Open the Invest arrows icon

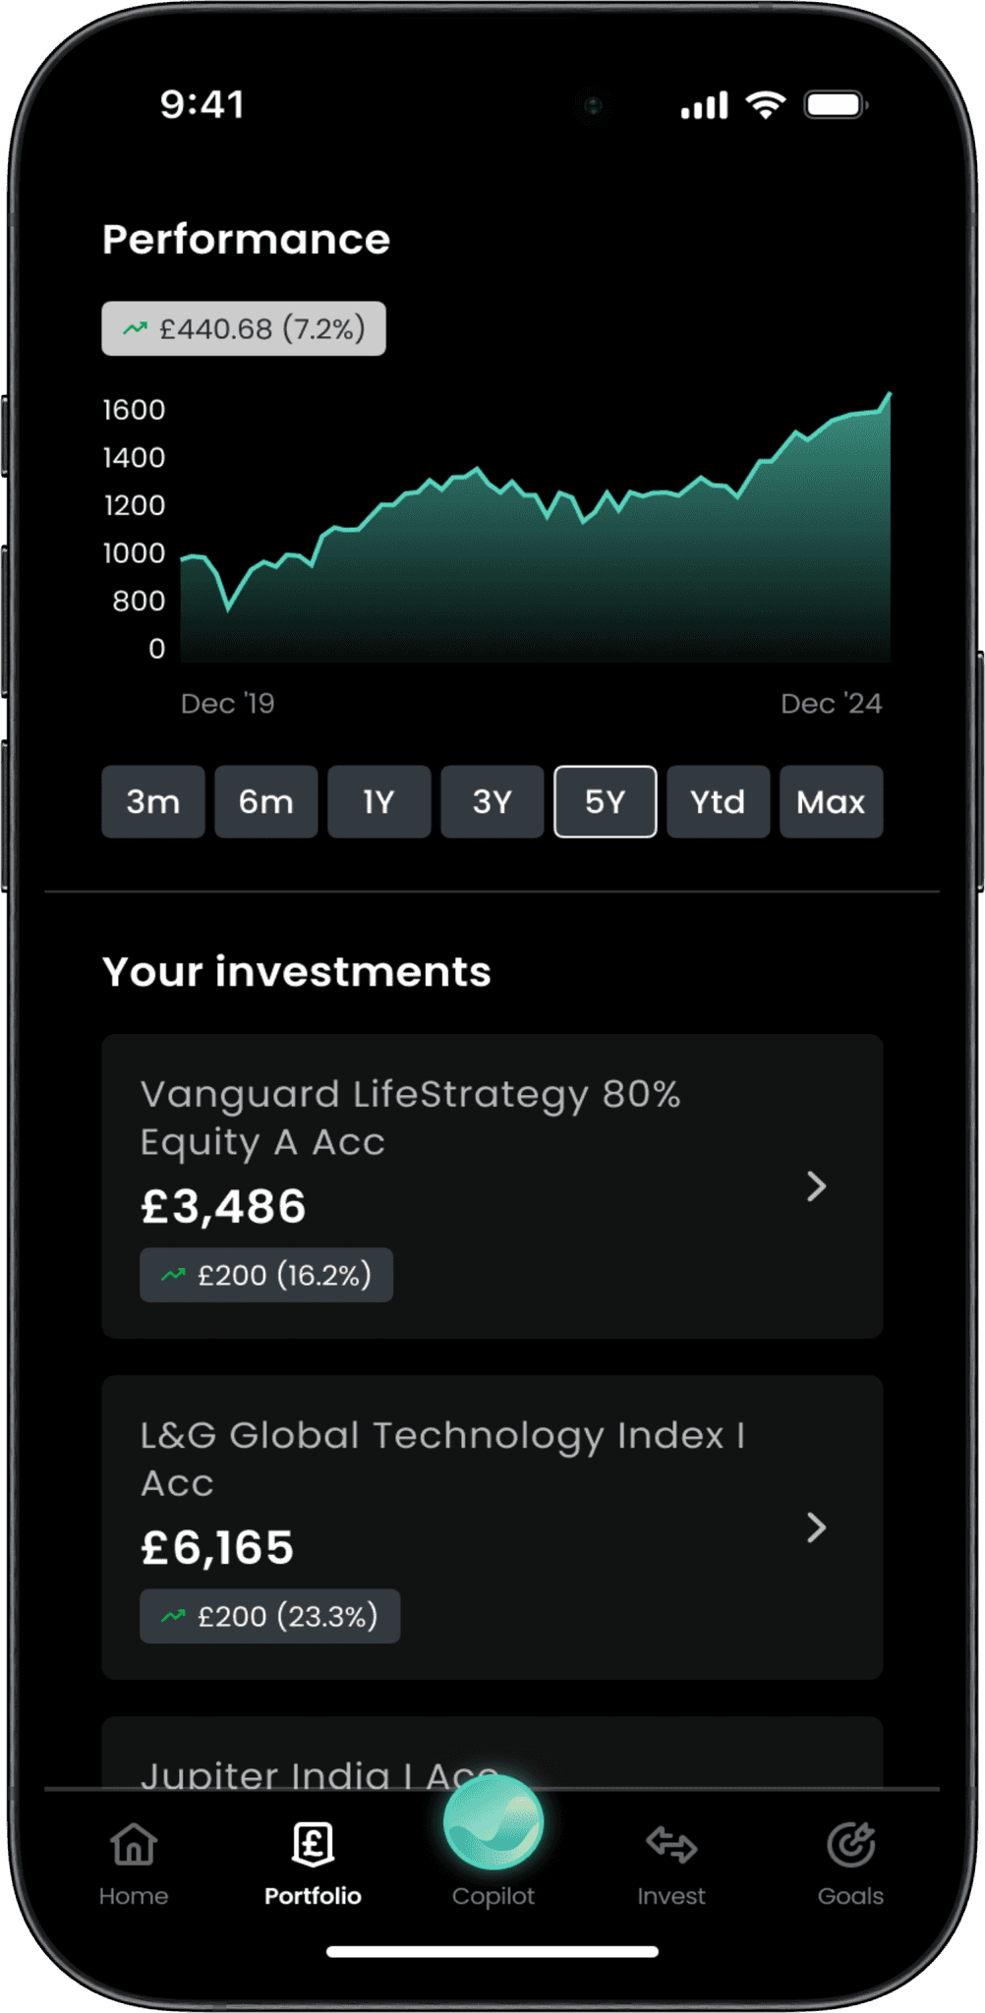[x=671, y=1845]
